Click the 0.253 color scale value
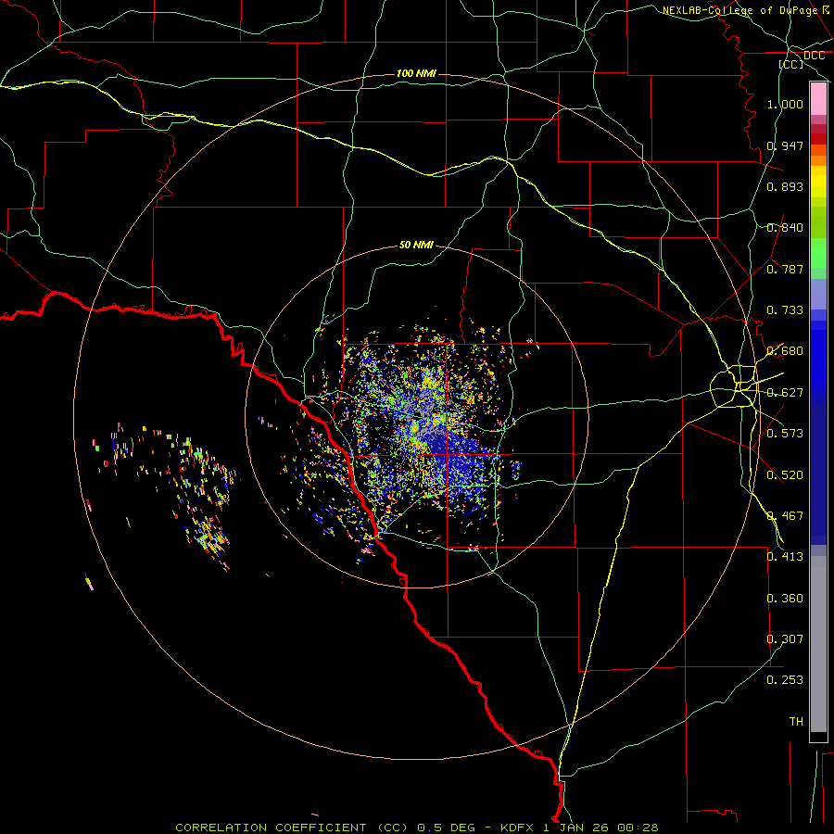The height and width of the screenshot is (834, 834). tap(785, 680)
